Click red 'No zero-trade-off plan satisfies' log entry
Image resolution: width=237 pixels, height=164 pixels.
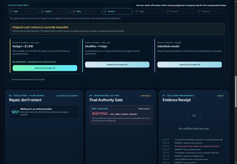click(197, 146)
